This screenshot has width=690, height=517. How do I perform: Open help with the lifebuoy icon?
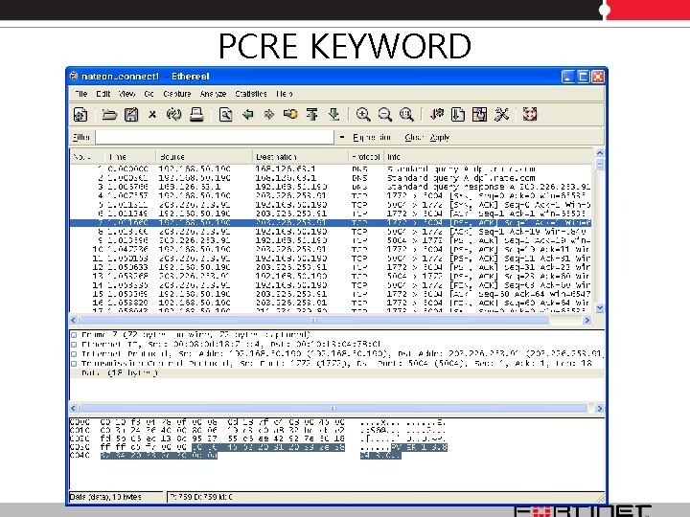tap(530, 114)
